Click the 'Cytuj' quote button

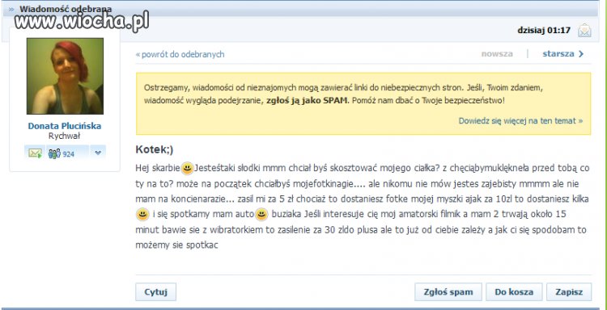(x=155, y=292)
